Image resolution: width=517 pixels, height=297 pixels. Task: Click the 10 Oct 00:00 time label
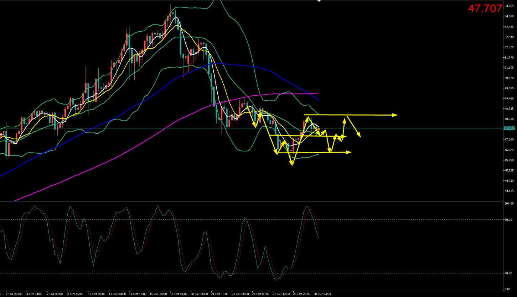(x=97, y=294)
